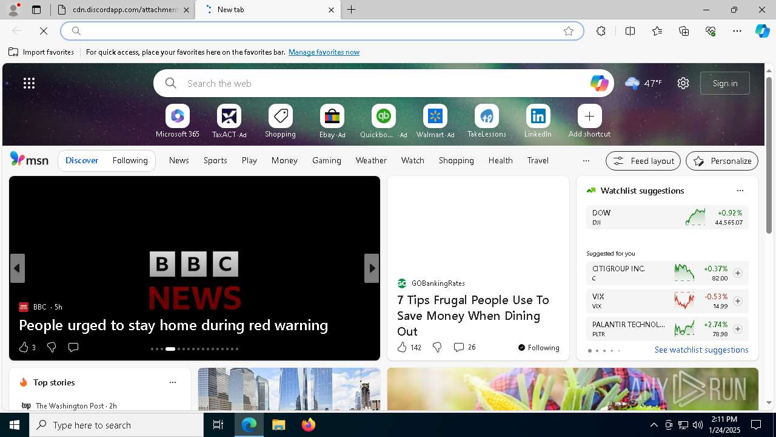Launch Firefox from the taskbar
The height and width of the screenshot is (437, 776).
tap(308, 425)
